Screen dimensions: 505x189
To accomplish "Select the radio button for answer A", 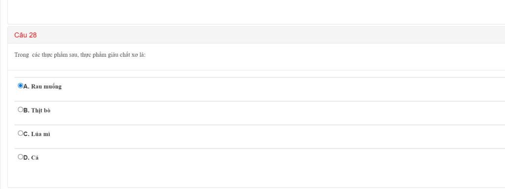I will click(21, 86).
